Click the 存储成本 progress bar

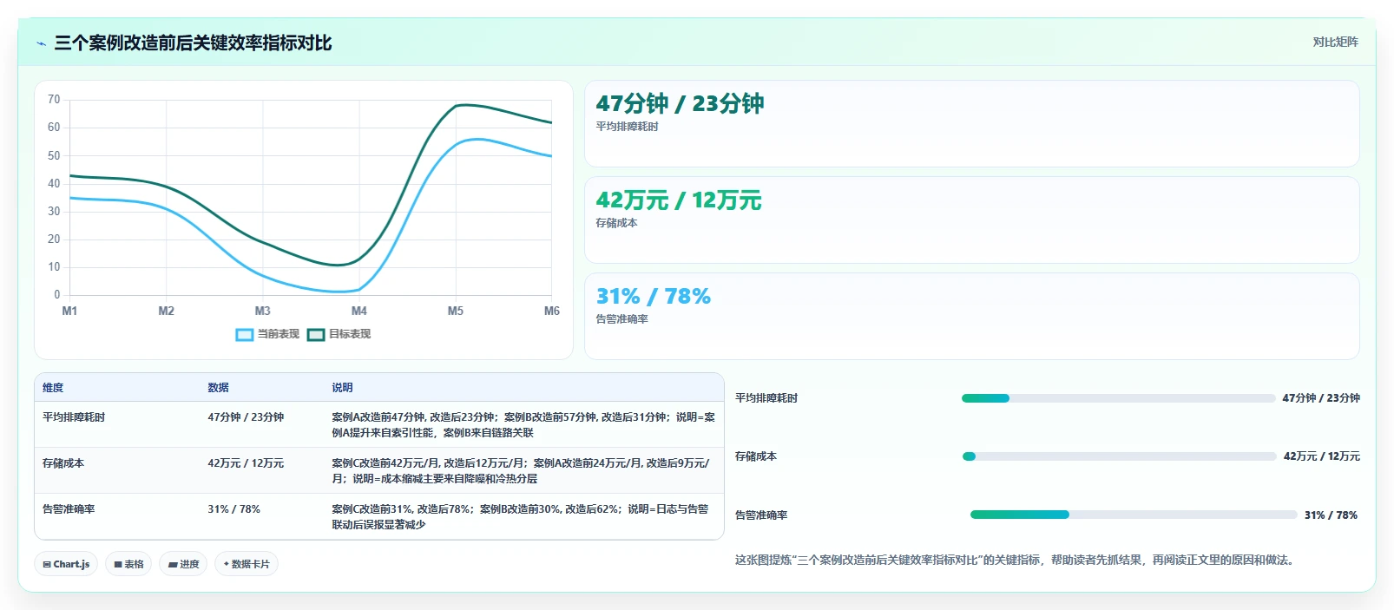tap(1119, 456)
